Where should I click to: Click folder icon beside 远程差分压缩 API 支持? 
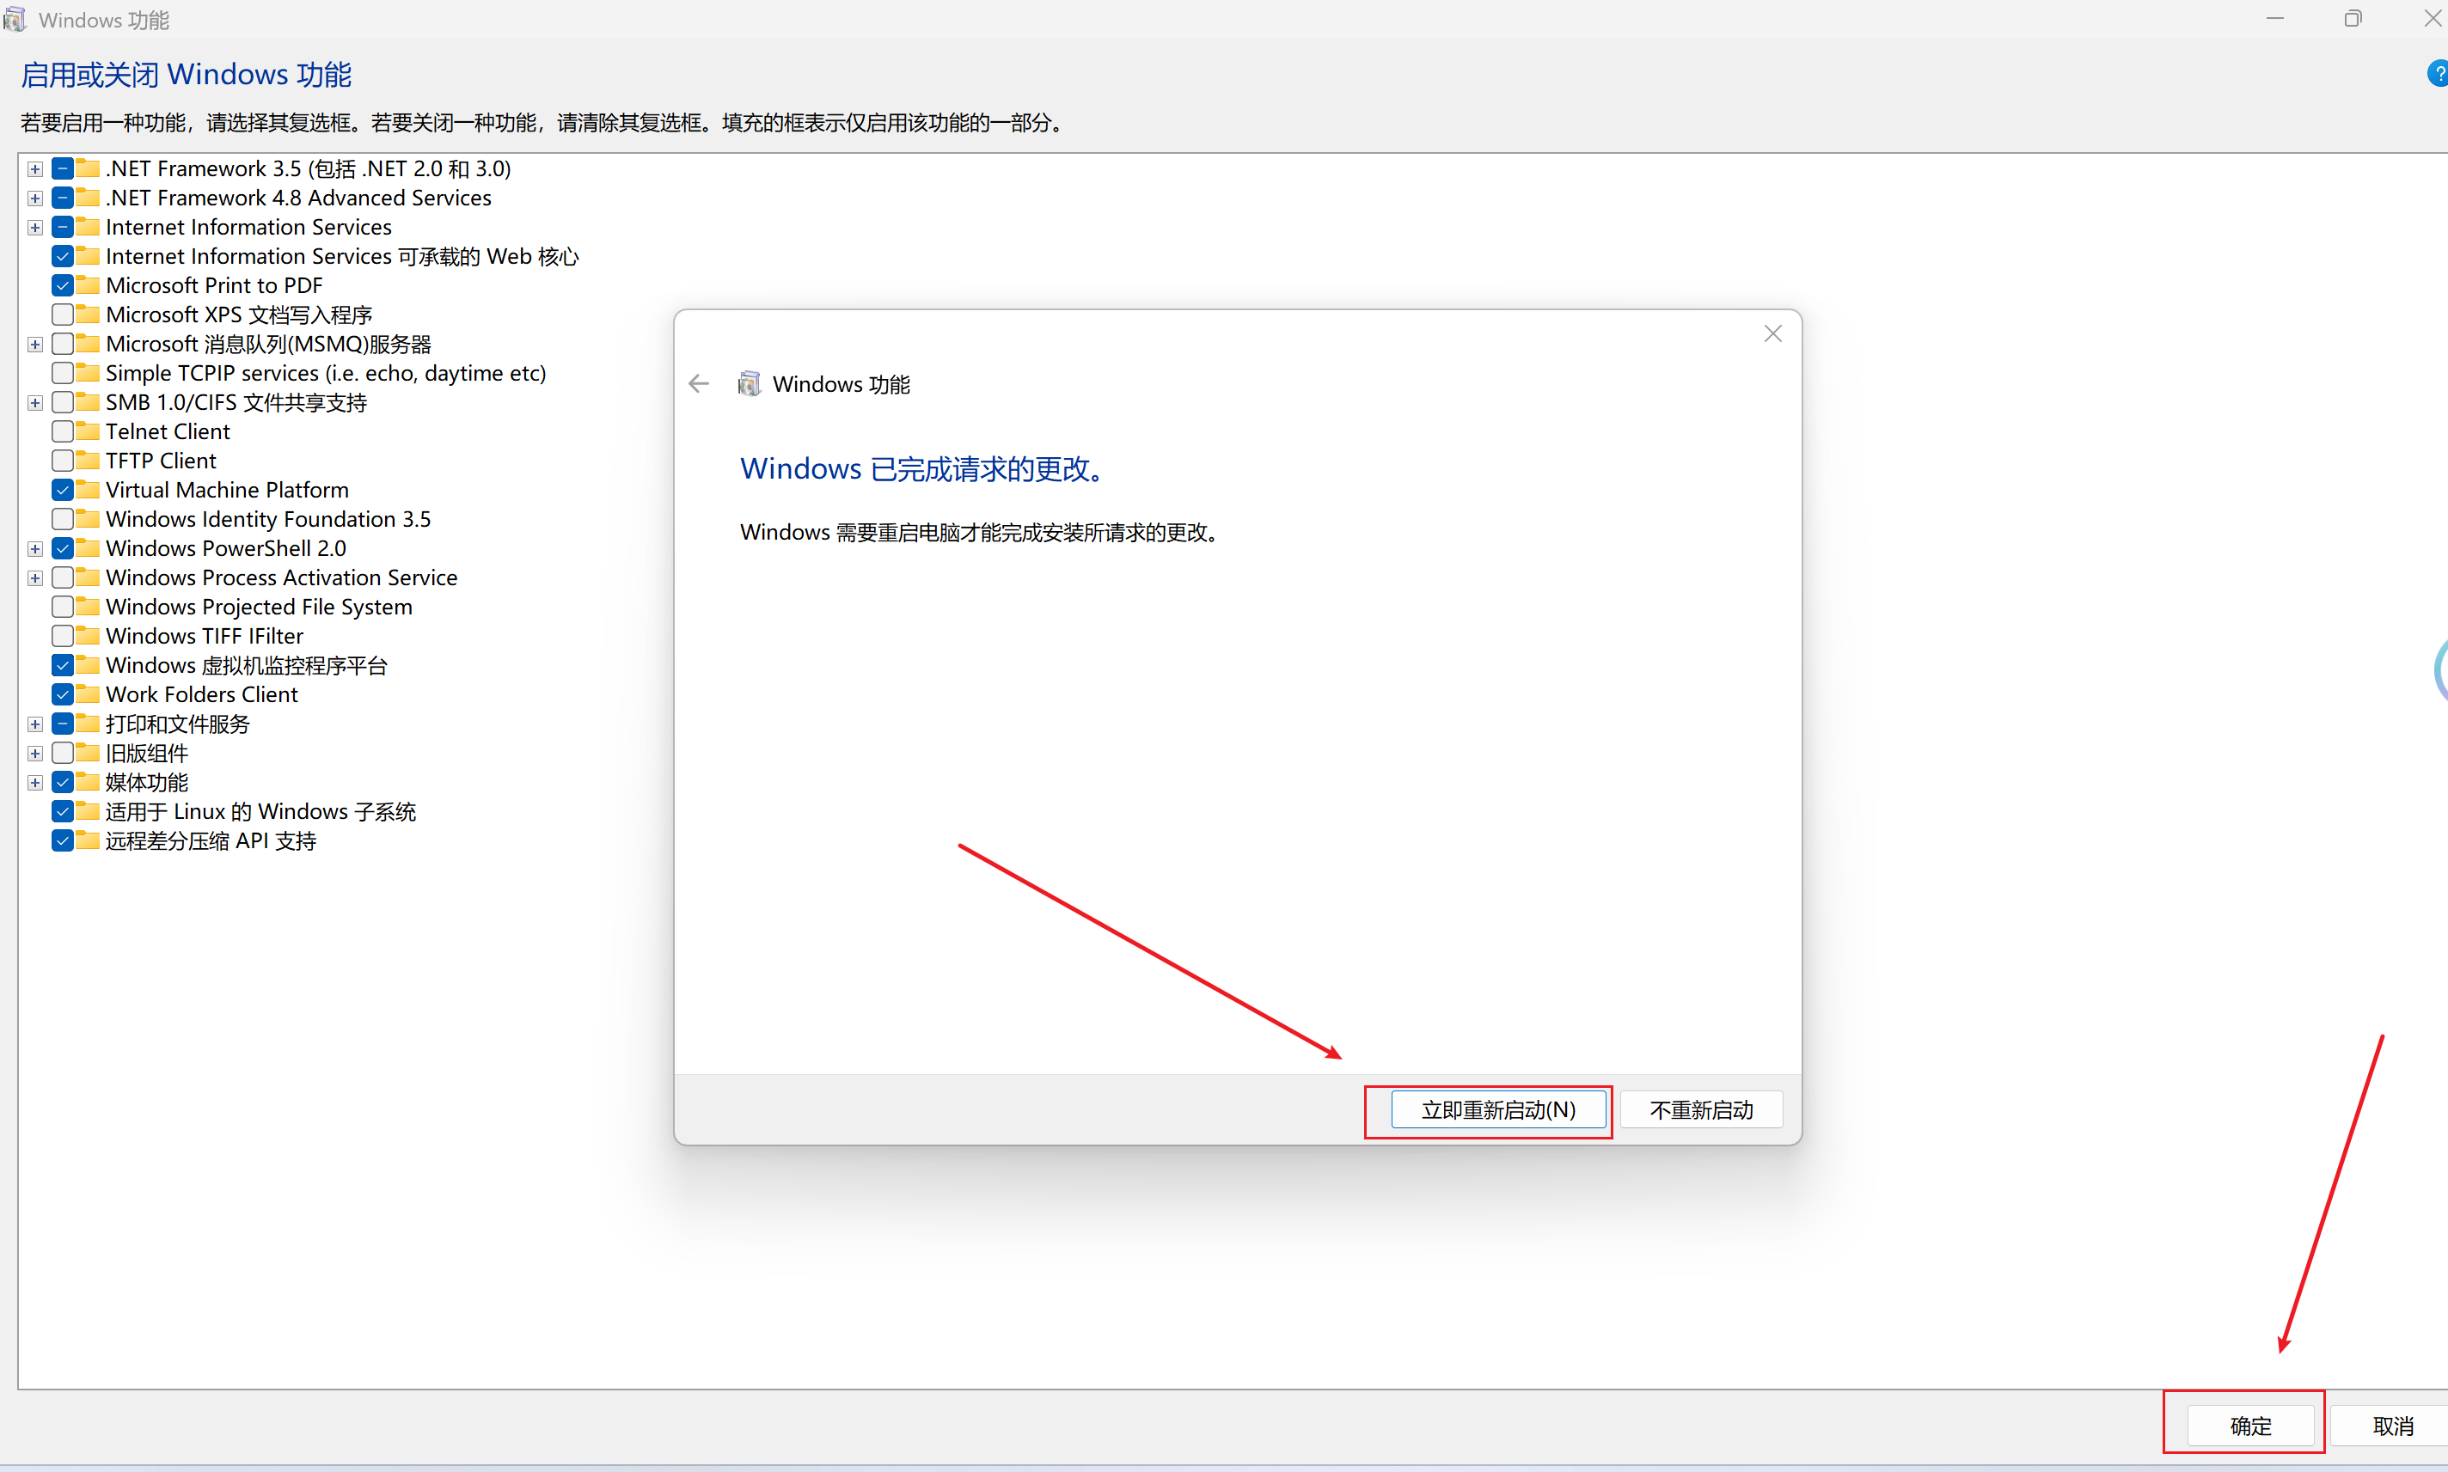pos(89,841)
